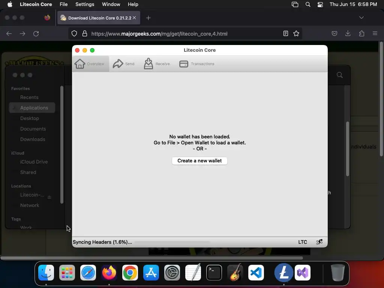Open Firefox extensions icon
Image resolution: width=384 pixels, height=288 pixels.
coord(361,33)
